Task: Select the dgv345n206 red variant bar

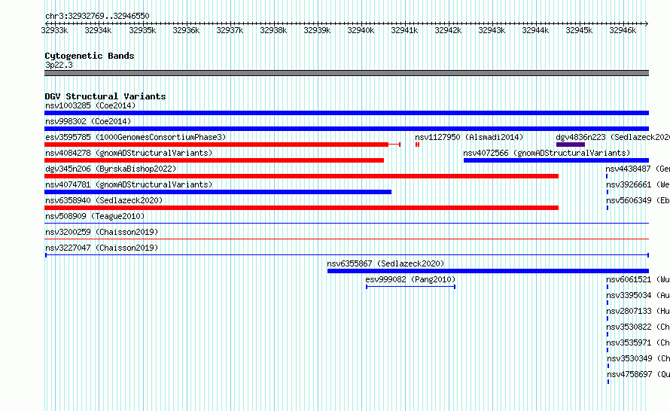Action: pyautogui.click(x=301, y=176)
